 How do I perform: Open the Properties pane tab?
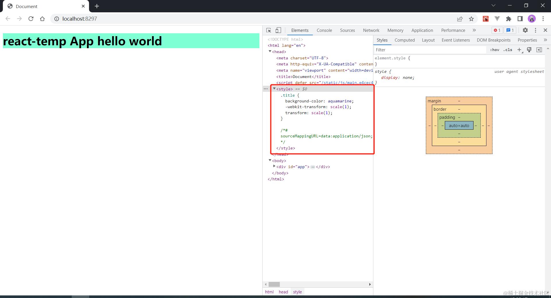(527, 40)
